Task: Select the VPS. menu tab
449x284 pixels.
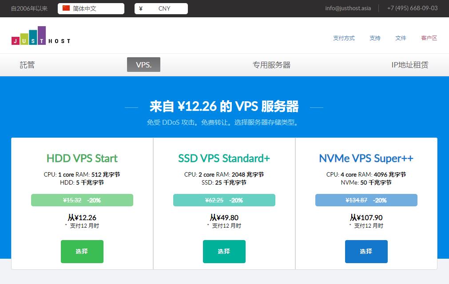Action: pos(144,65)
